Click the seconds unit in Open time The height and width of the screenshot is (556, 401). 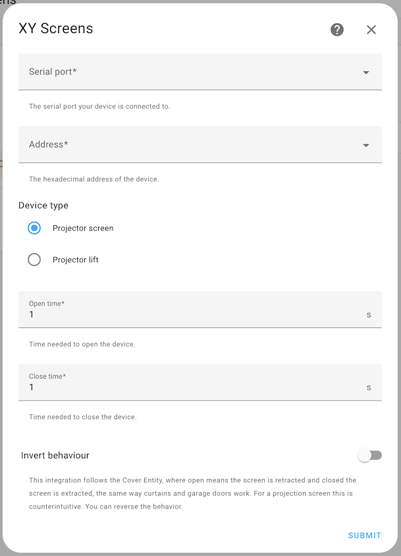click(x=369, y=315)
